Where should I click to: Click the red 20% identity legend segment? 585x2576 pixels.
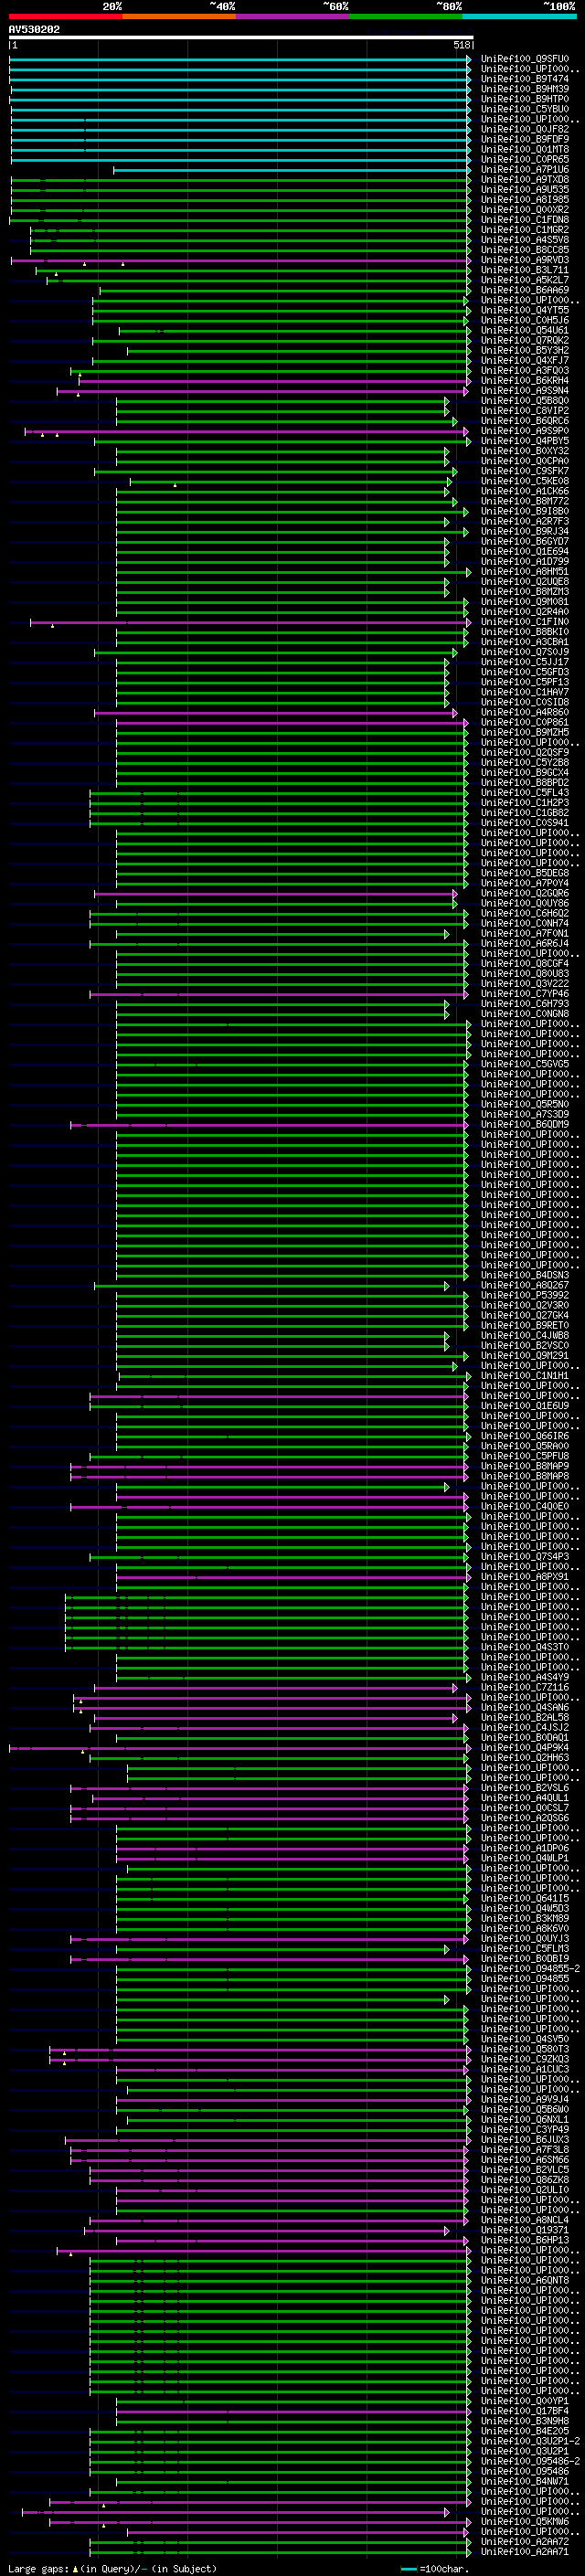point(65,16)
